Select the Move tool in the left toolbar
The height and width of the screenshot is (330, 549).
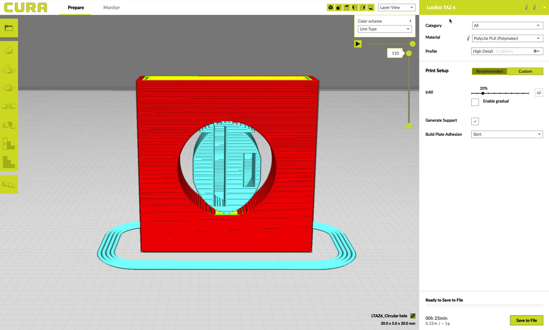[x=9, y=69]
